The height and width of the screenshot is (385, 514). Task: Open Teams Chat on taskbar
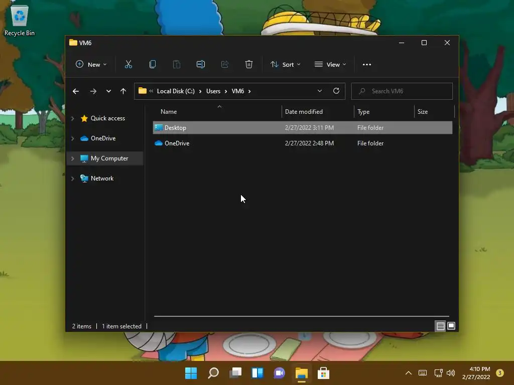tap(279, 373)
